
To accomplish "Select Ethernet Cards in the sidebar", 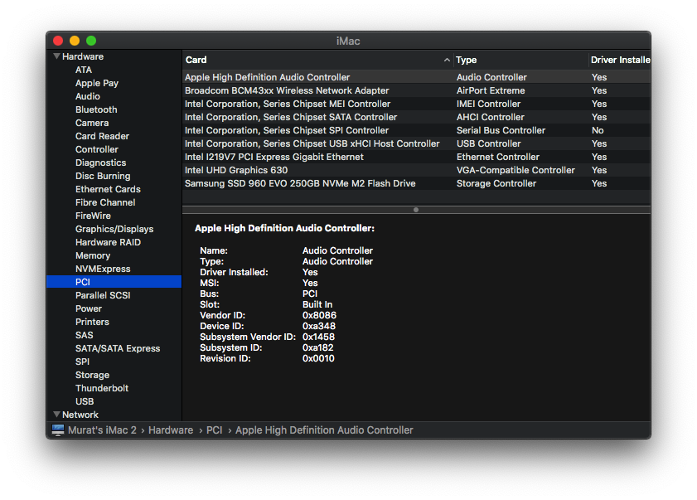I will click(108, 189).
